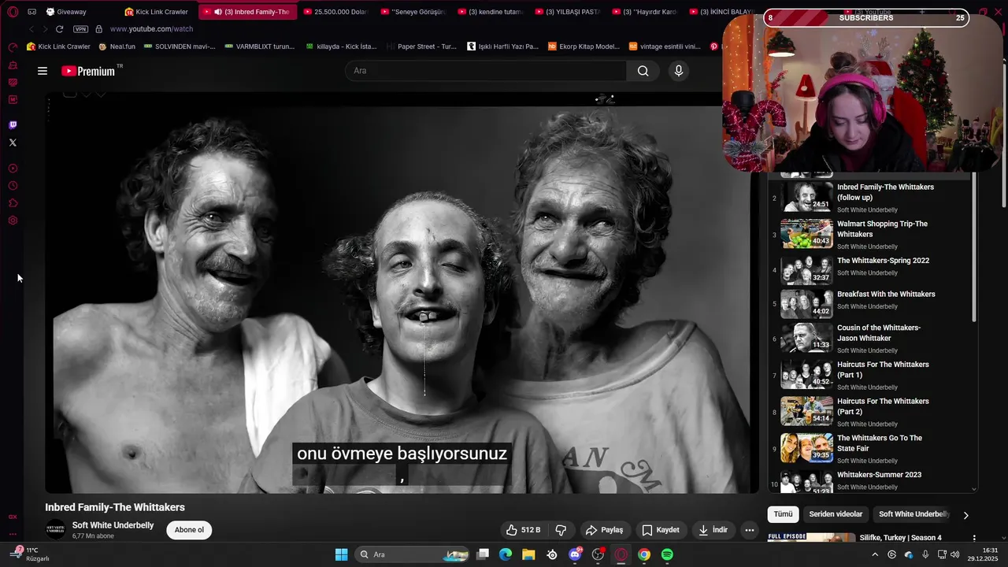
Task: Go to YouTube Premium home logo
Action: click(88, 71)
